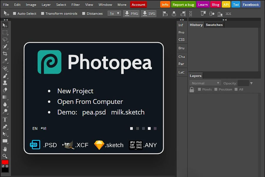Image resolution: width=265 pixels, height=177 pixels.
Task: Open the Normal blend mode dropdown
Action: click(x=205, y=83)
